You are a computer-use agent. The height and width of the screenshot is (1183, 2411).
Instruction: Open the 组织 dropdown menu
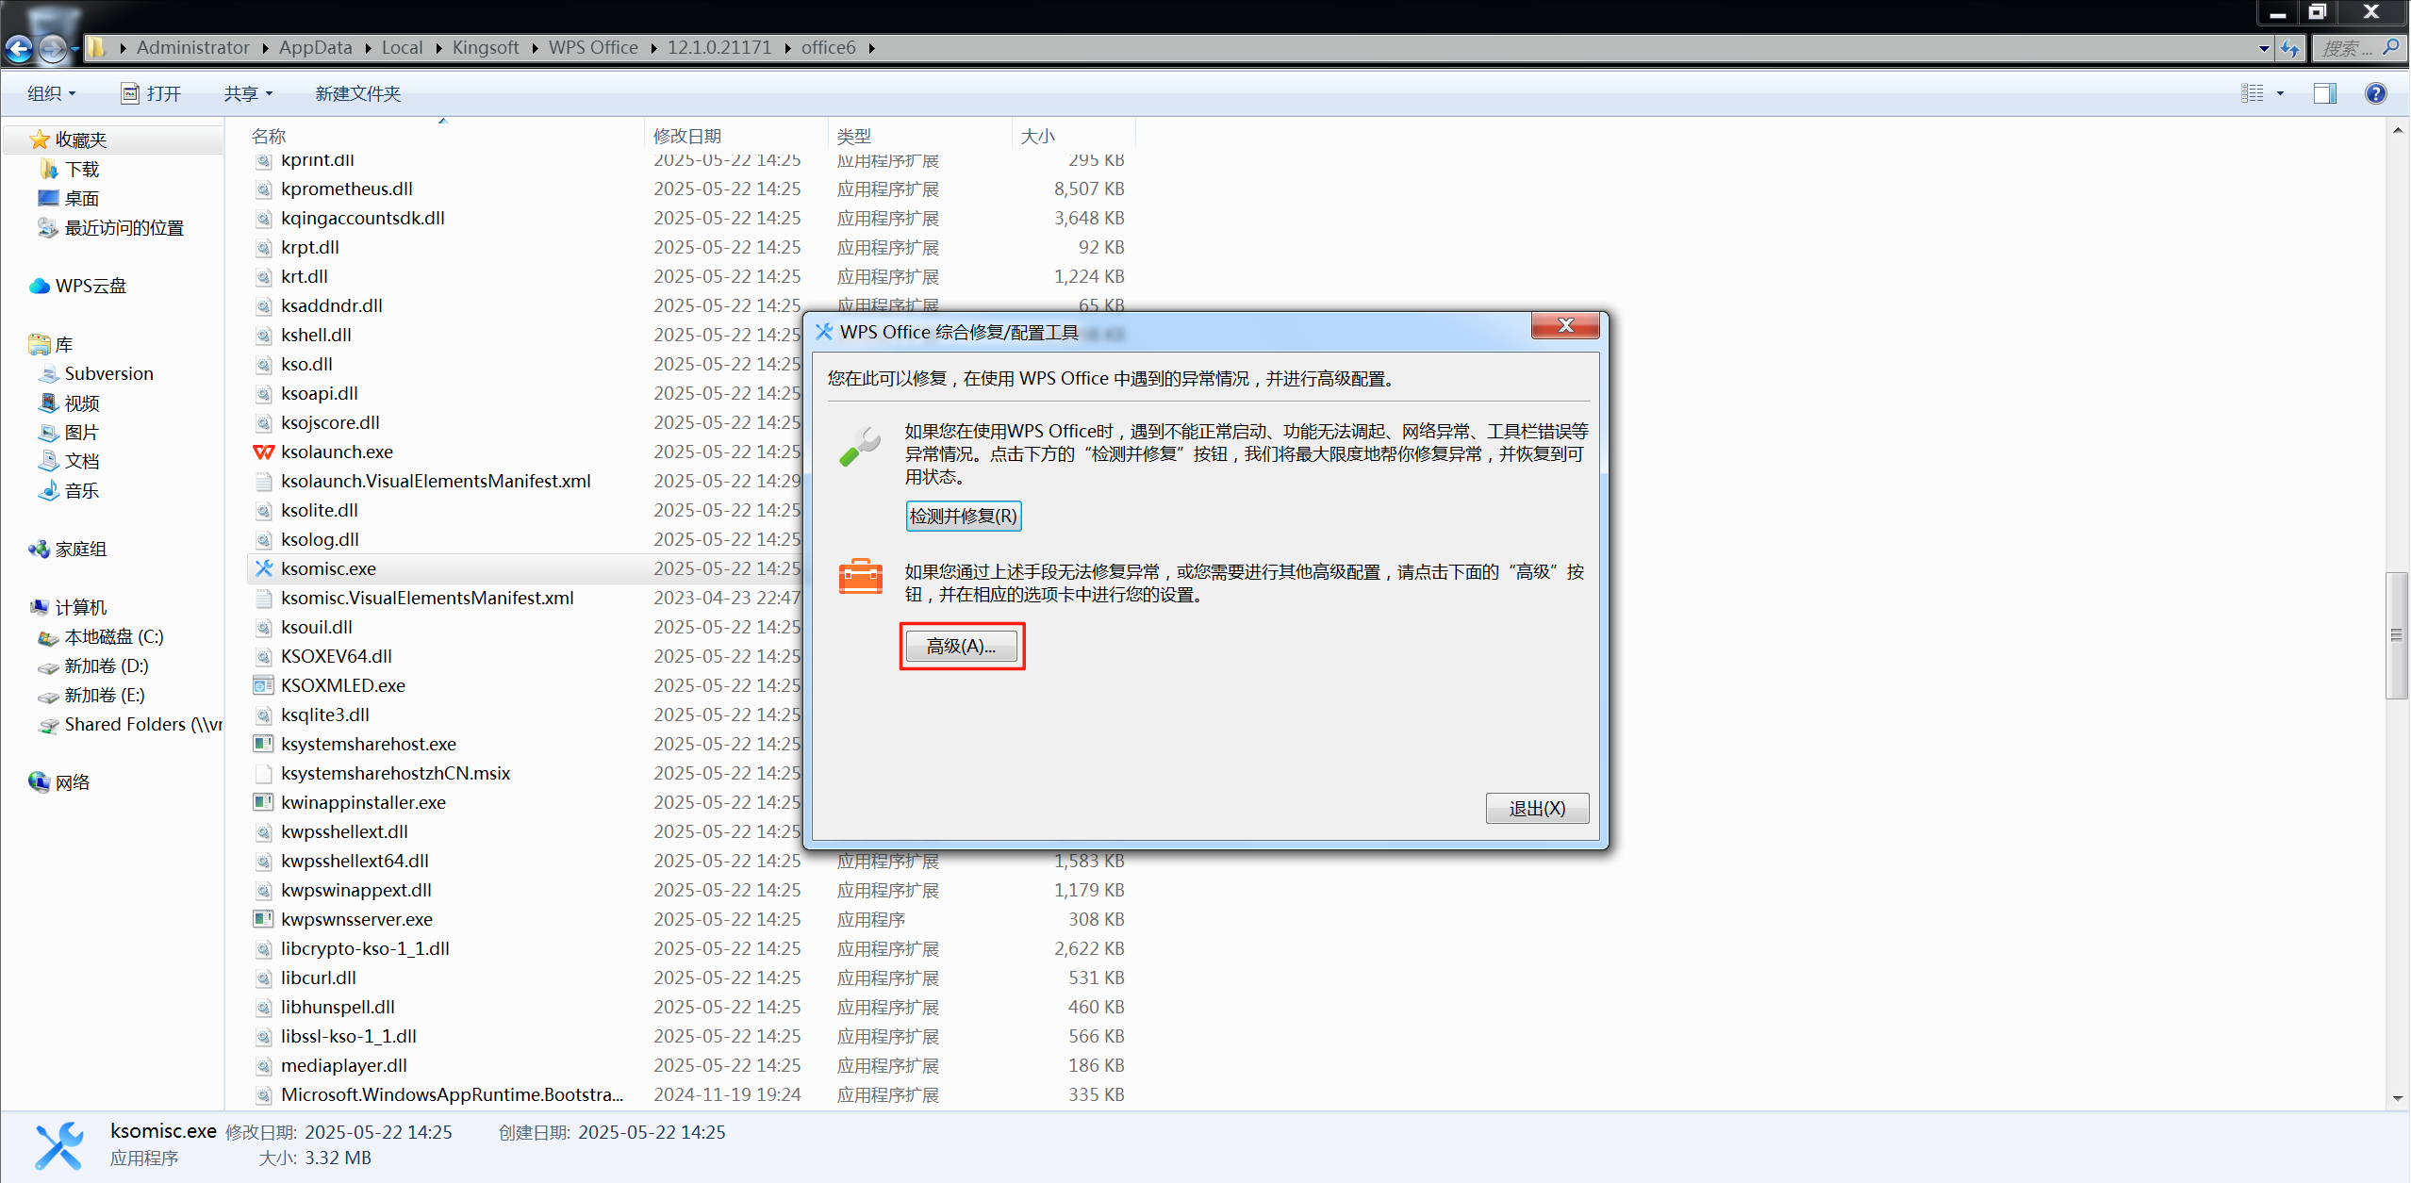coord(51,93)
